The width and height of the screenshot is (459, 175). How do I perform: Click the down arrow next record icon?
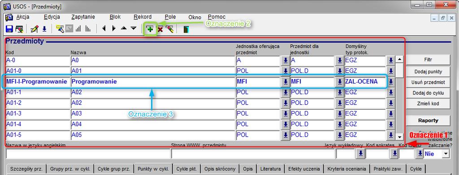[x=134, y=28]
